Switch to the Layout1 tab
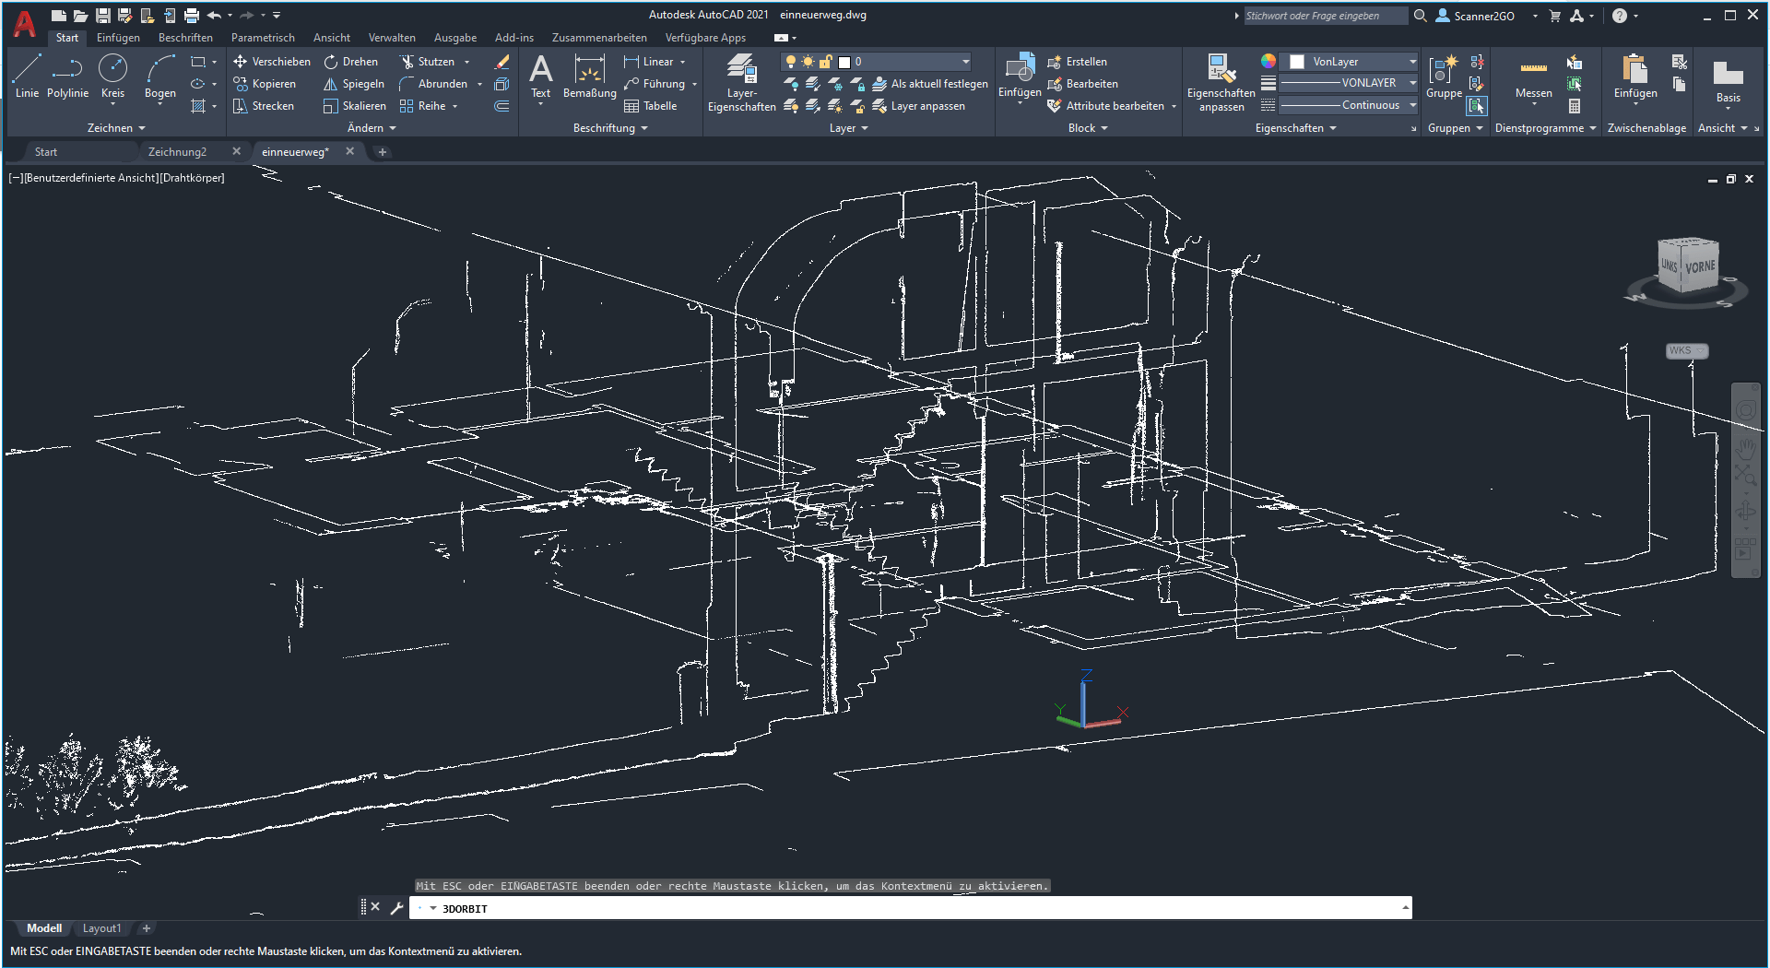 (101, 928)
